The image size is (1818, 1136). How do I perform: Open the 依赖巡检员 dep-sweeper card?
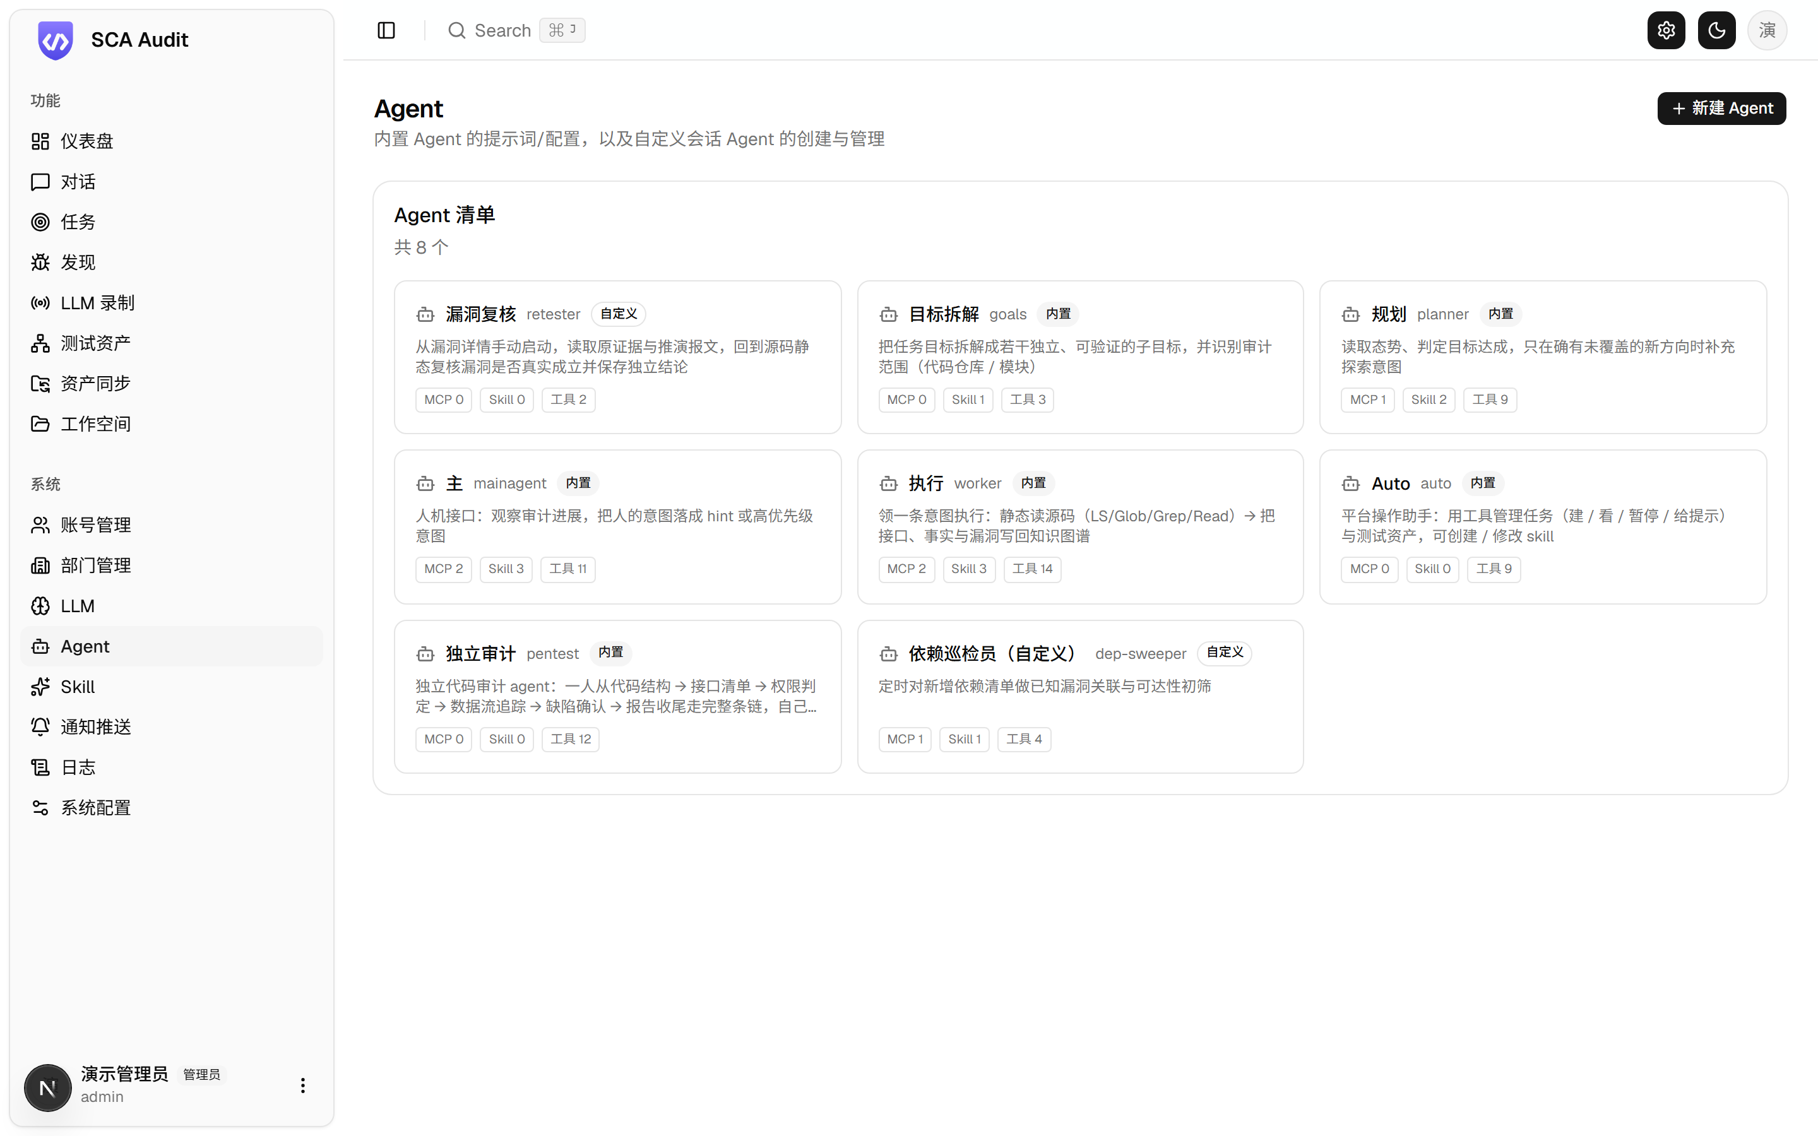(1080, 697)
